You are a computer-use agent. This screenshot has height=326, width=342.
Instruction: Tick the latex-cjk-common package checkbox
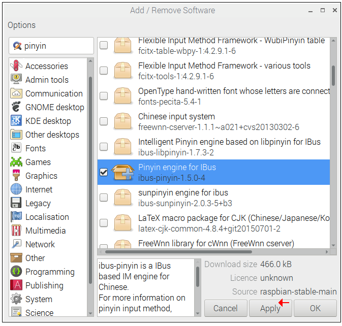(104, 223)
